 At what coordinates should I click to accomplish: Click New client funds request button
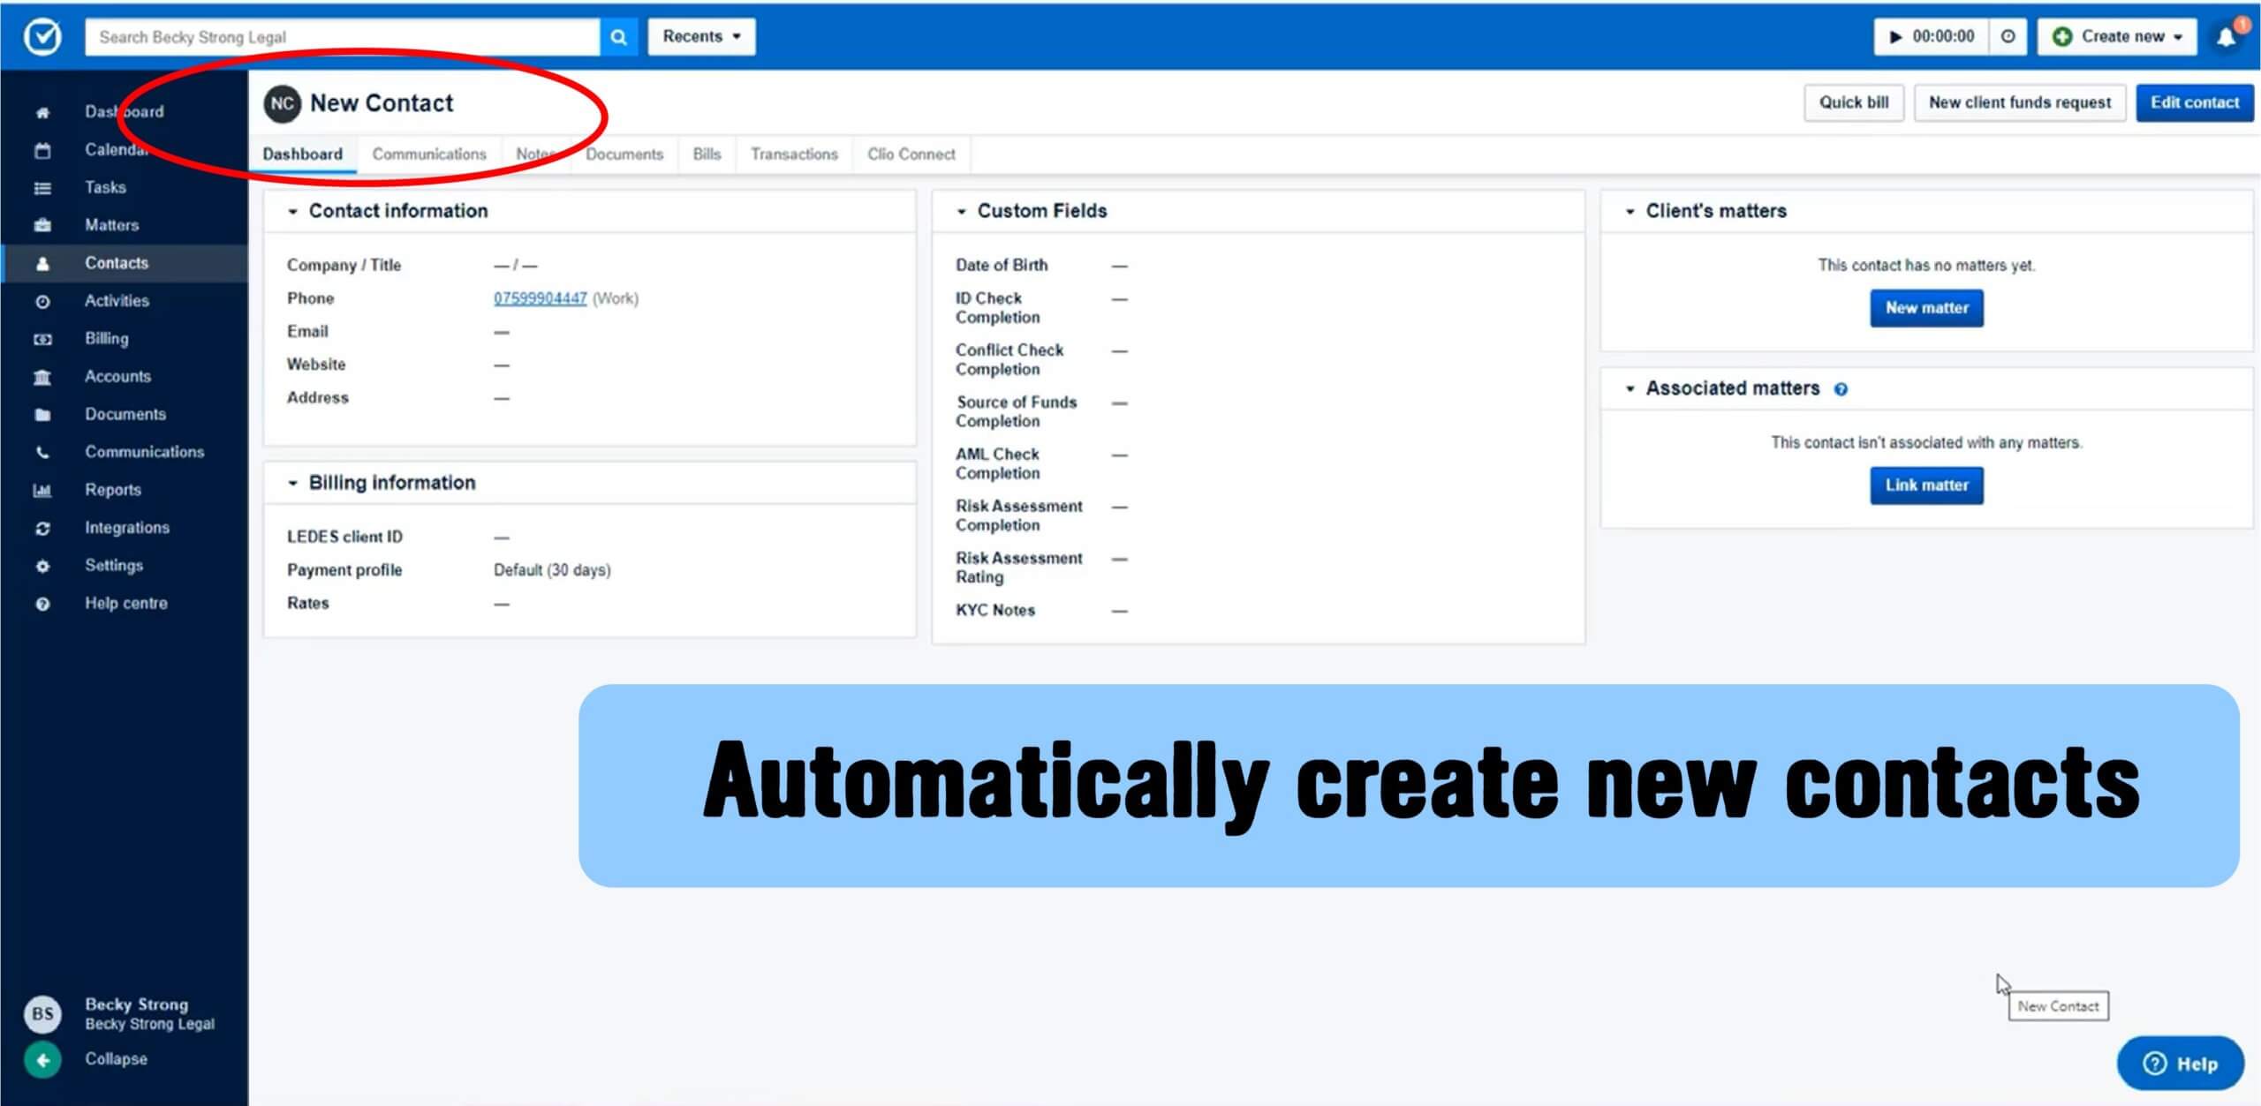coord(2020,103)
